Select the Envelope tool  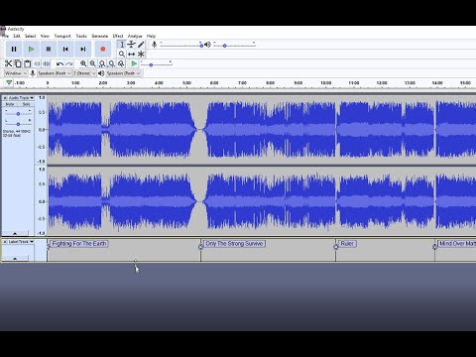[x=131, y=45]
